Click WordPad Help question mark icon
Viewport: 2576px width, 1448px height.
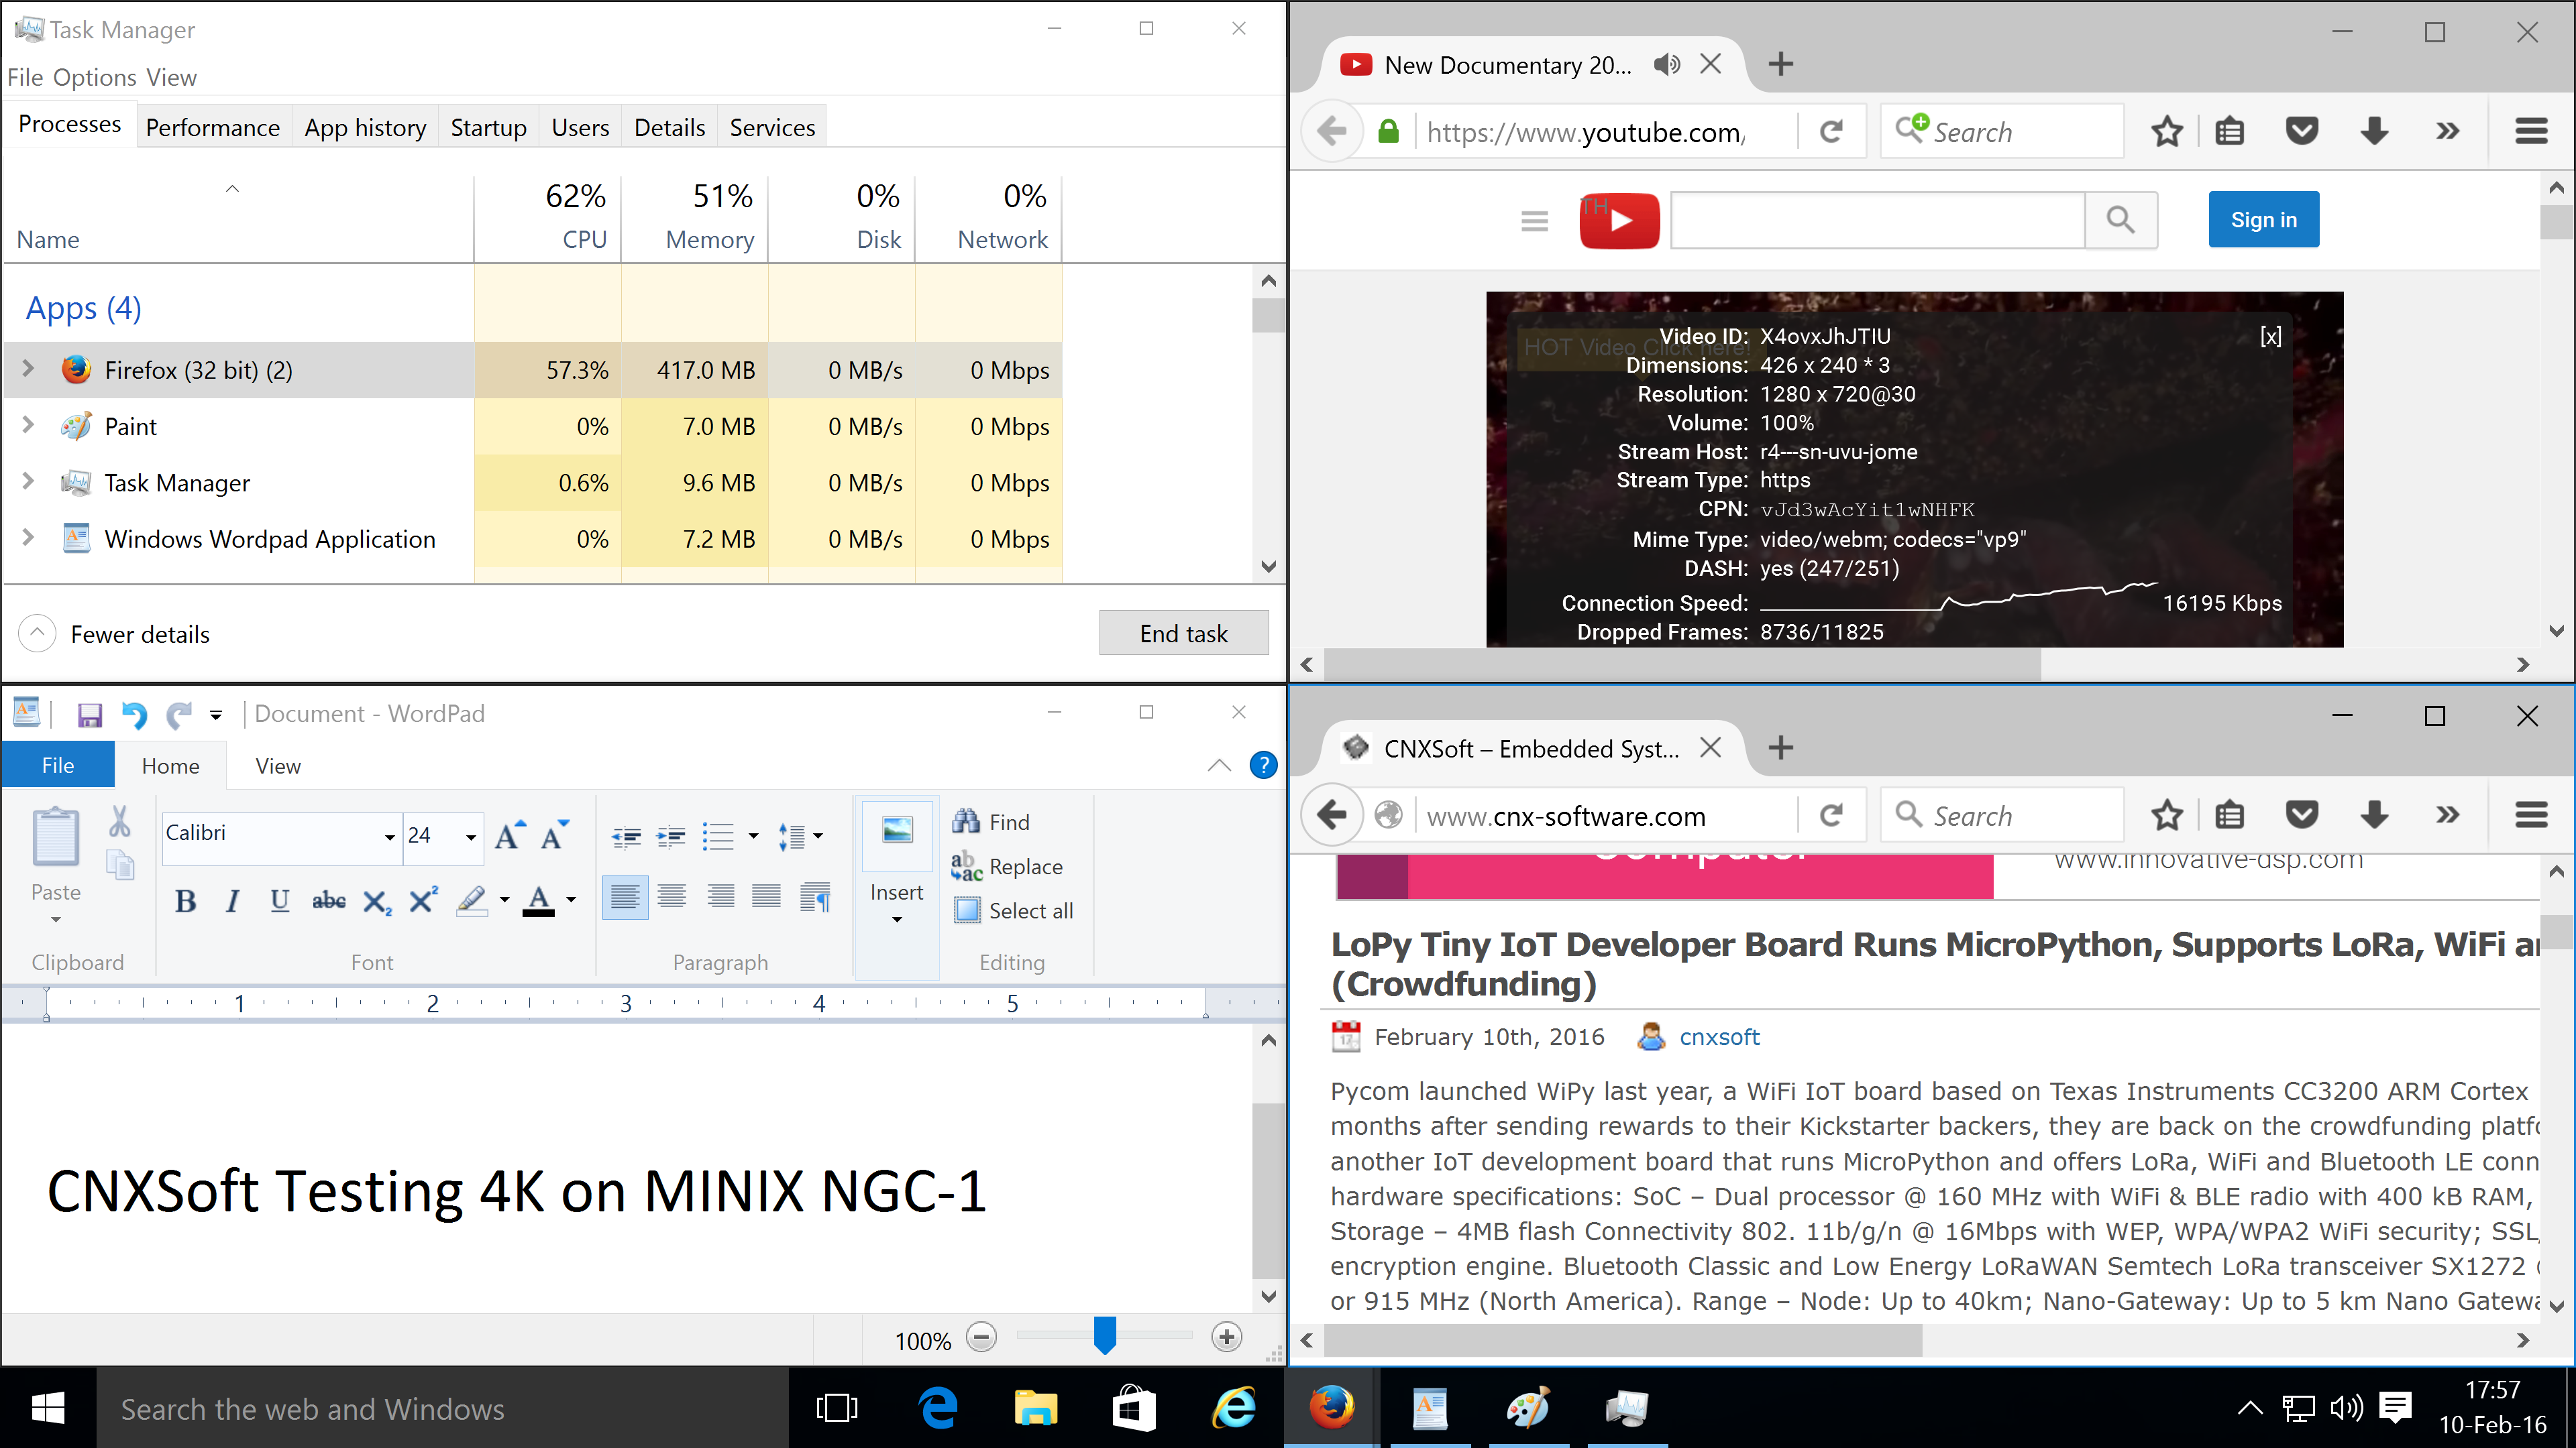(x=1263, y=766)
